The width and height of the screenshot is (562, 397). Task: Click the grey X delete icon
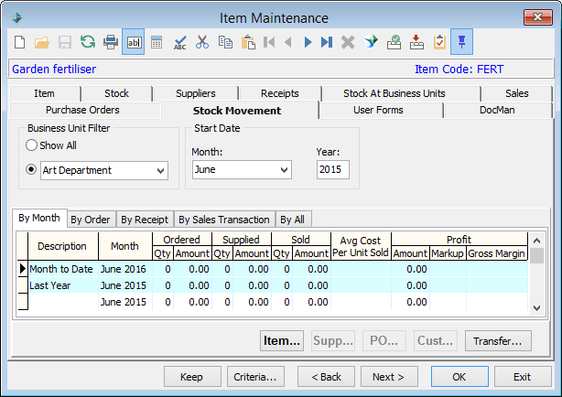pyautogui.click(x=348, y=42)
